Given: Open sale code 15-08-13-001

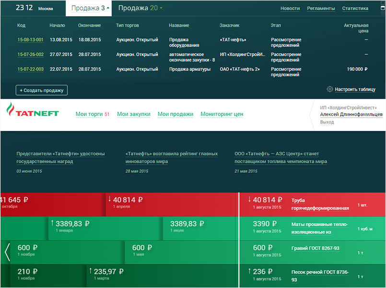Looking at the screenshot, I should point(30,40).
